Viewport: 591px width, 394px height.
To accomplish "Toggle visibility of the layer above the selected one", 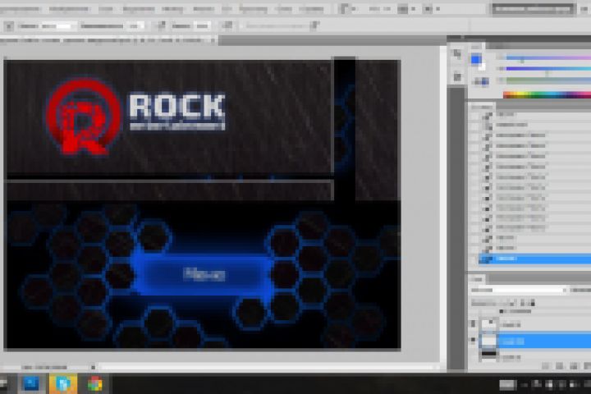I will [473, 324].
